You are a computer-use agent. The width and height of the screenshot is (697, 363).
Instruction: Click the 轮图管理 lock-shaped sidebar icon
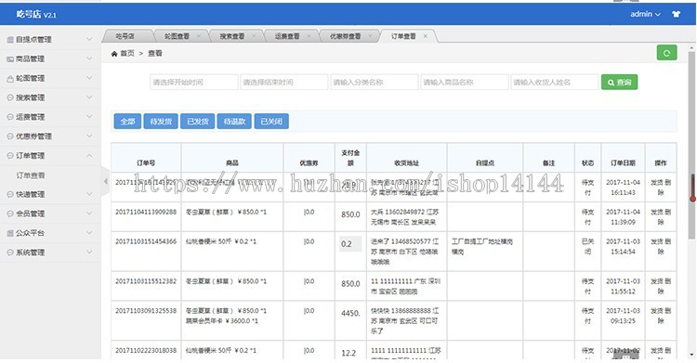[10, 78]
